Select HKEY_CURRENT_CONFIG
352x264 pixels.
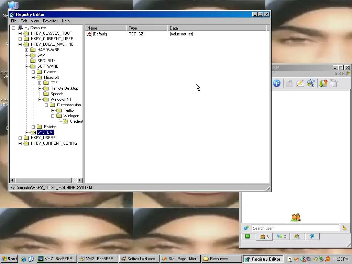(54, 143)
